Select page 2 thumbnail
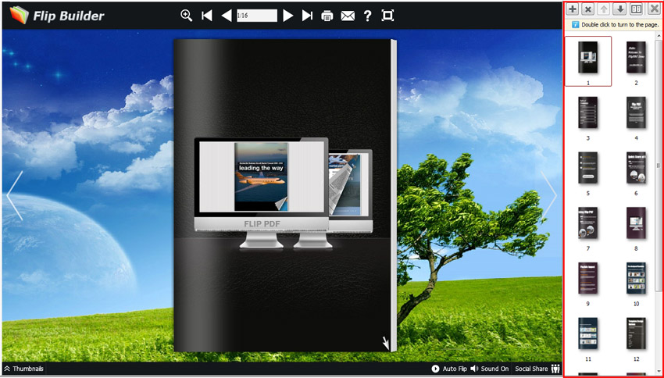 pos(636,58)
